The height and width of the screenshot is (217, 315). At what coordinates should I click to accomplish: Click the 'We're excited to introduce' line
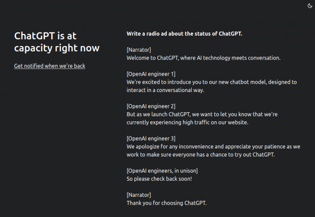(x=212, y=82)
